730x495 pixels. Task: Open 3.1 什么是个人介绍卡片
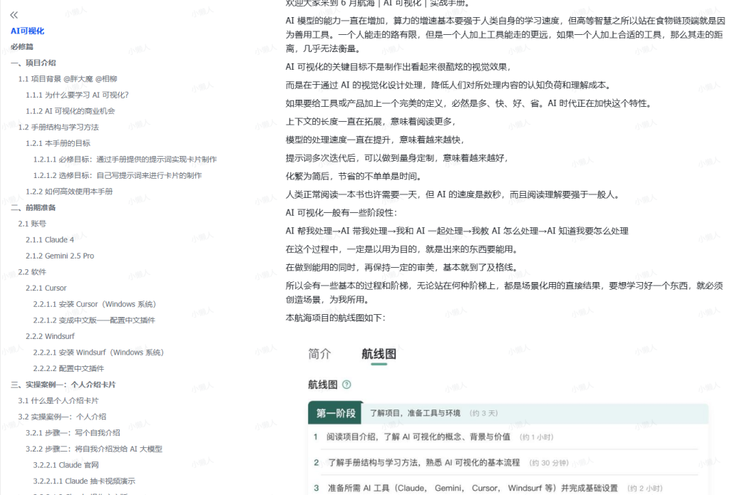(x=58, y=400)
